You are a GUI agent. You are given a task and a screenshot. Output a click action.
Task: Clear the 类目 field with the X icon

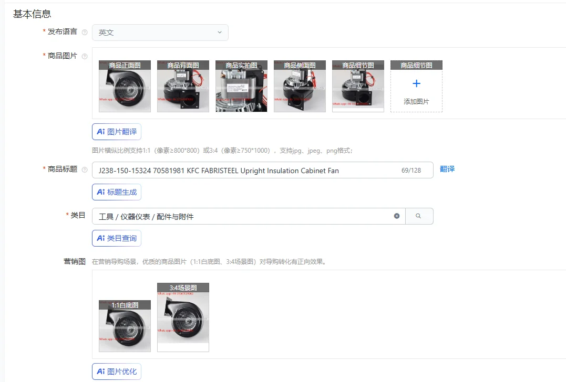397,216
